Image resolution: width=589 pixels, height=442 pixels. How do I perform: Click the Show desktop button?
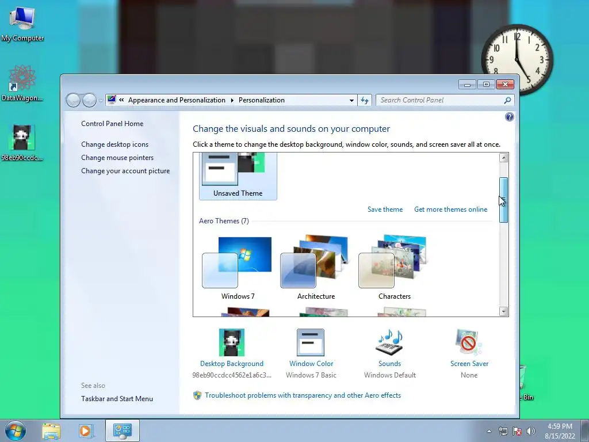click(585, 430)
